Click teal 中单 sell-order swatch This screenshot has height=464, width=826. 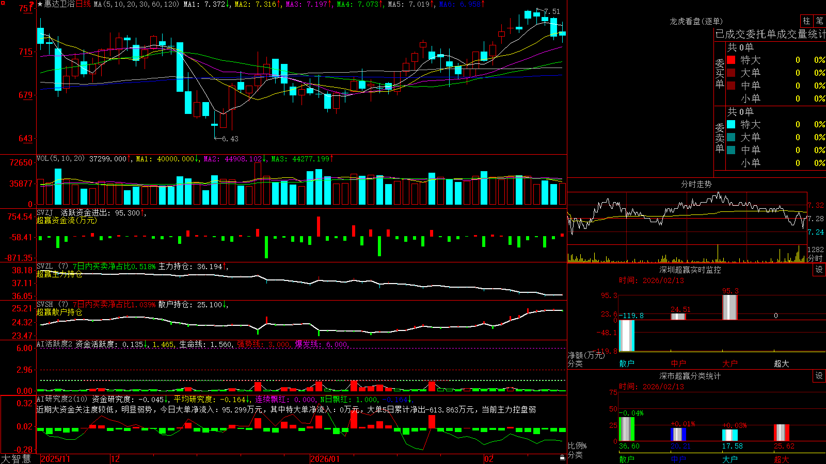[731, 150]
